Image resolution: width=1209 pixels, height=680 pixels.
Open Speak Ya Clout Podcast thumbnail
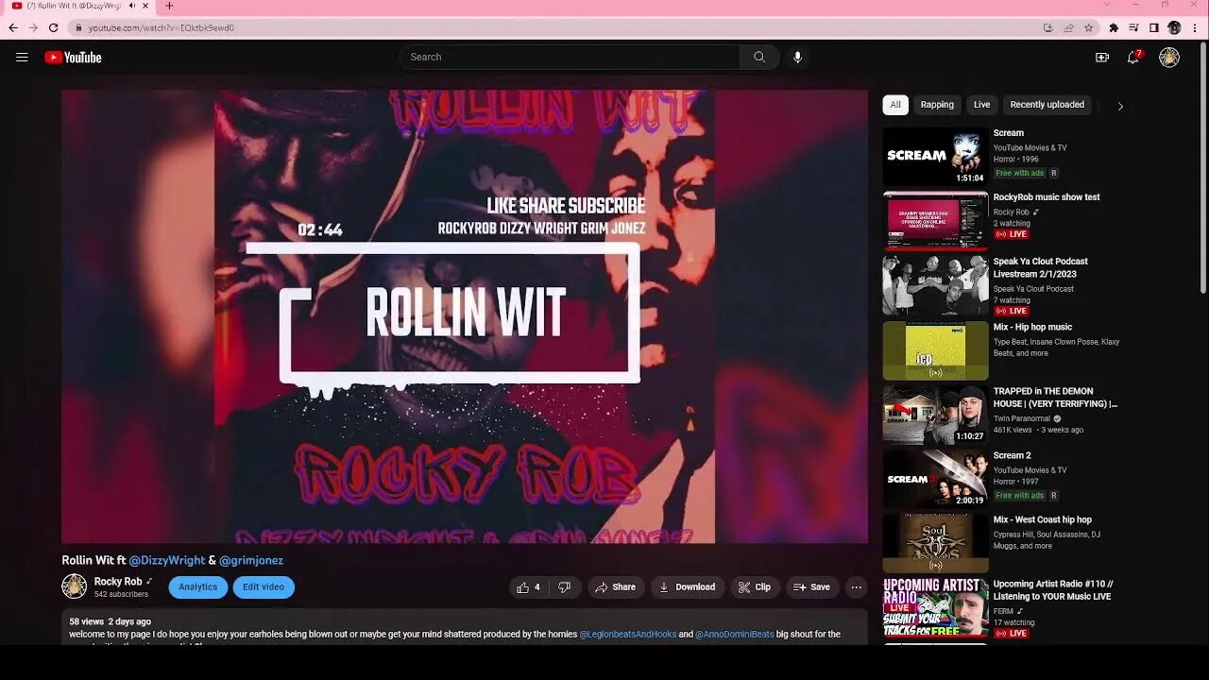point(935,285)
